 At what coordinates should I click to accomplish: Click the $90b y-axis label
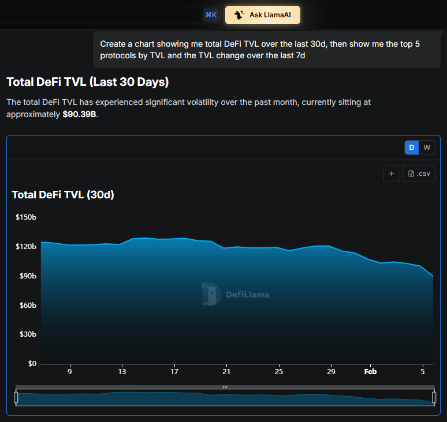28,276
